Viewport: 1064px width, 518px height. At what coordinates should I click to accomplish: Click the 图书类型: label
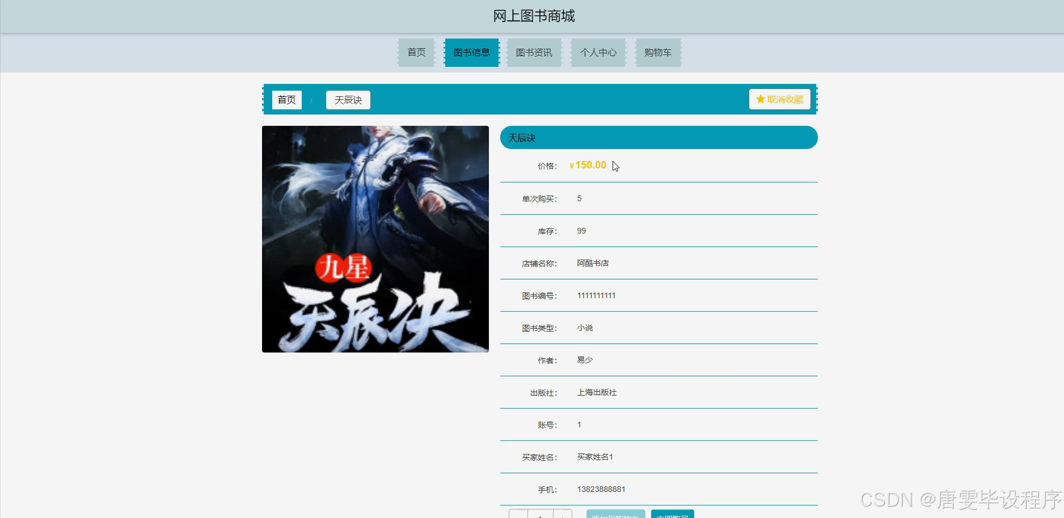[539, 328]
